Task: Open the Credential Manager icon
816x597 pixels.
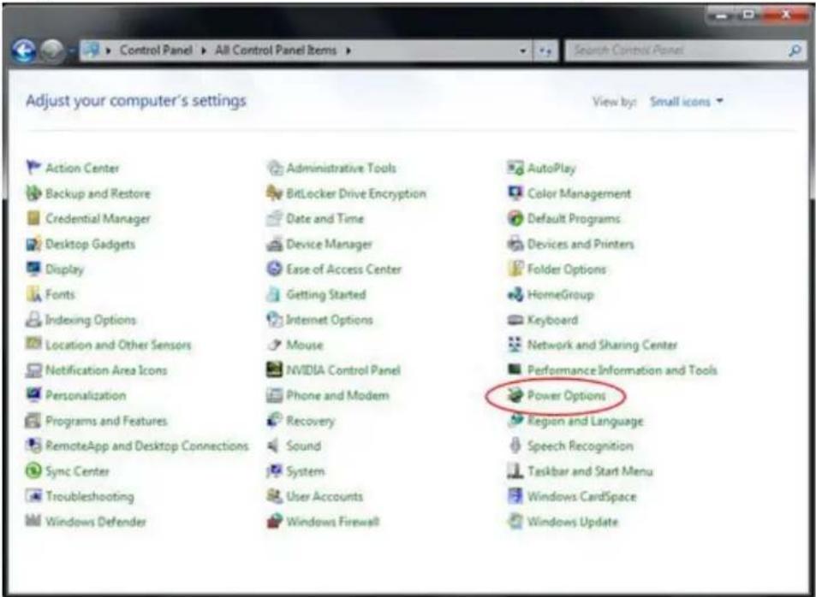Action: pyautogui.click(x=33, y=218)
